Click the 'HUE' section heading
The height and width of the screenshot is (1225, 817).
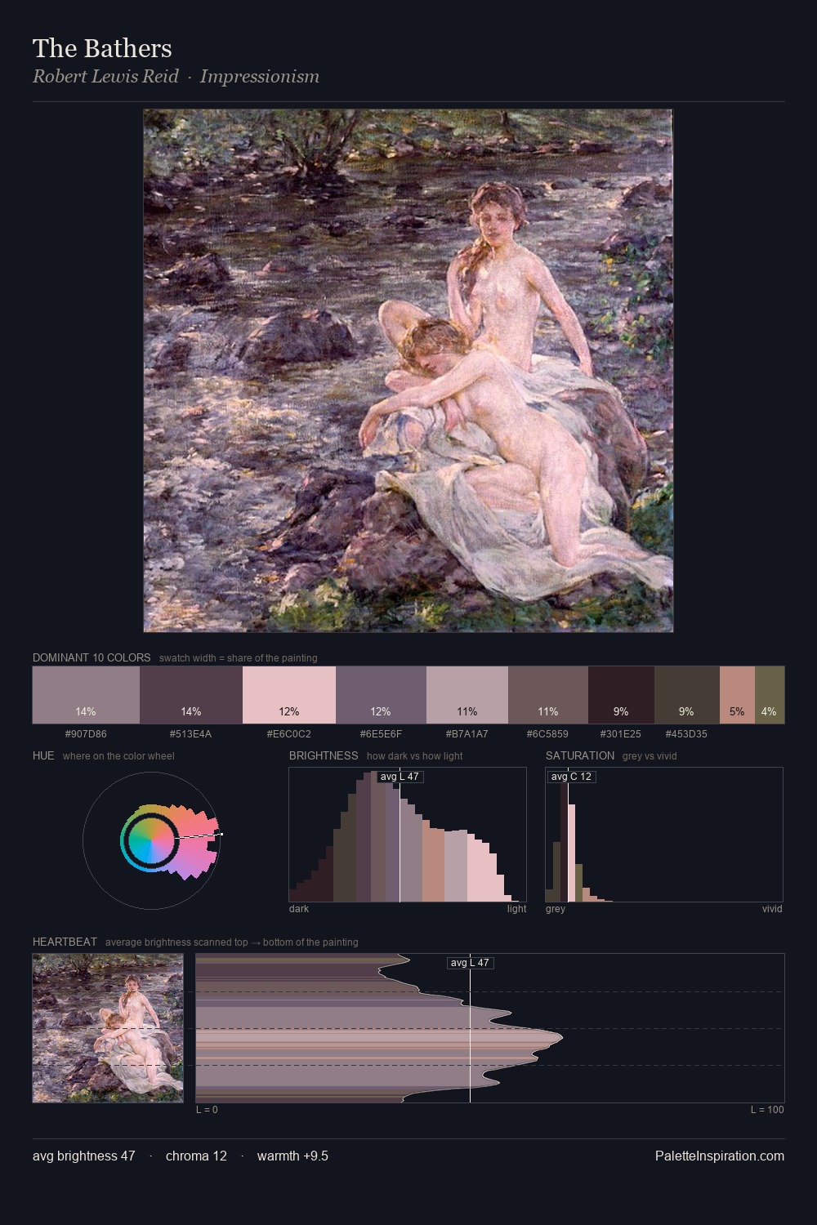[43, 755]
